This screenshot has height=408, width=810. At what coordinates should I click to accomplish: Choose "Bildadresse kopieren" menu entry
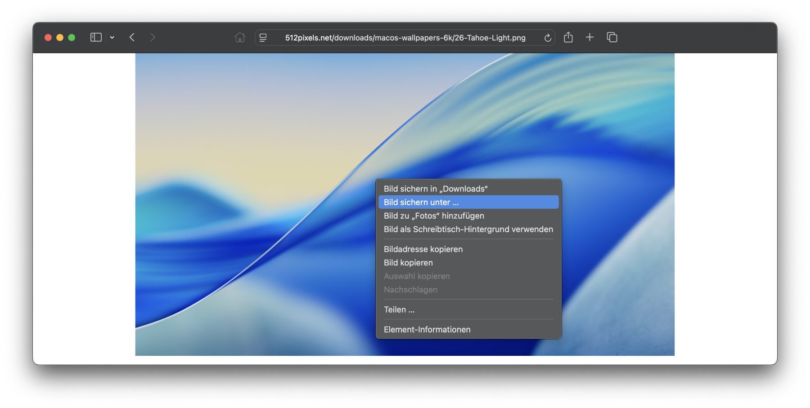point(423,249)
